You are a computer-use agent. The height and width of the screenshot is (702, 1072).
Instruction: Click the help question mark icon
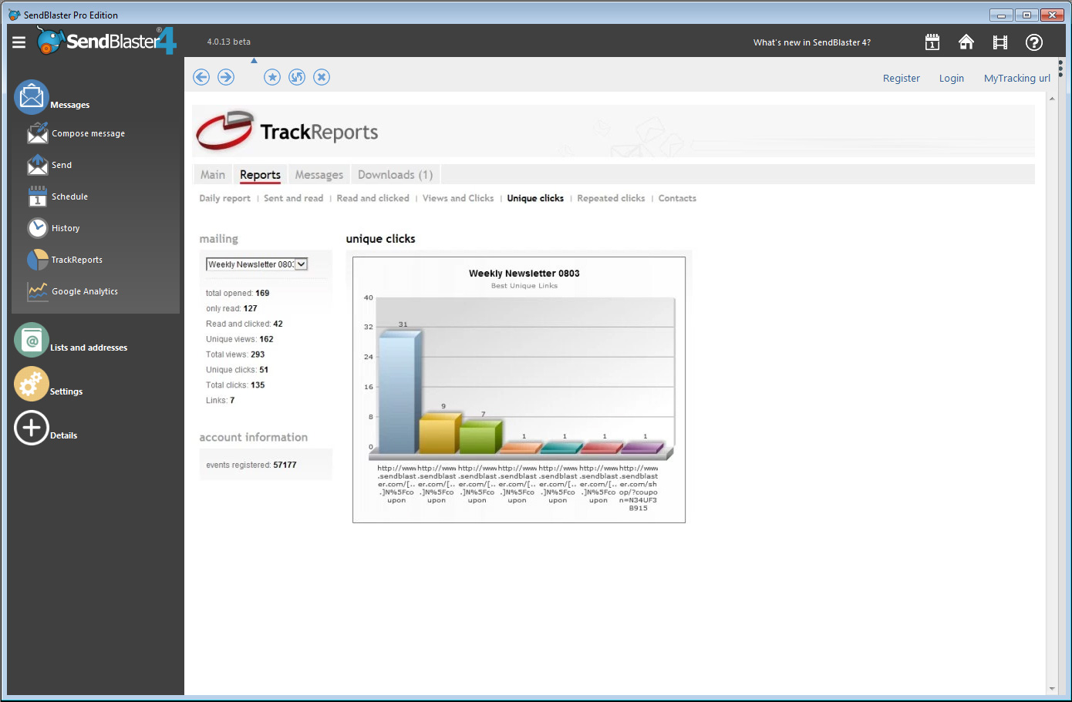click(x=1033, y=42)
